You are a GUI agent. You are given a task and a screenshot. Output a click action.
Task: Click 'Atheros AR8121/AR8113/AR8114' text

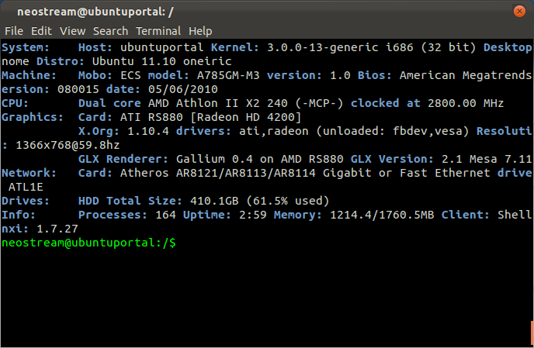(217, 173)
